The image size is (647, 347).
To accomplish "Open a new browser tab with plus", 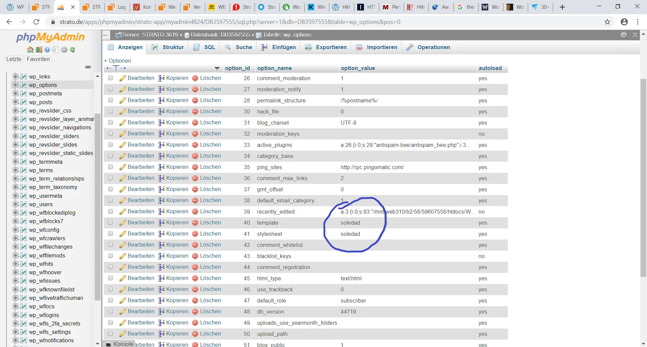I will (x=562, y=7).
